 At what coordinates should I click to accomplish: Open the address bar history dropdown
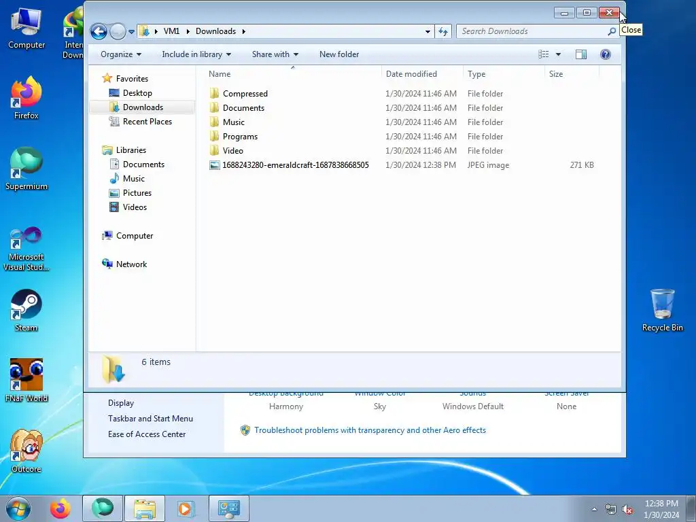428,31
